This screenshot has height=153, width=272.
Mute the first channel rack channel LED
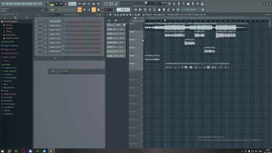[x=36, y=22]
